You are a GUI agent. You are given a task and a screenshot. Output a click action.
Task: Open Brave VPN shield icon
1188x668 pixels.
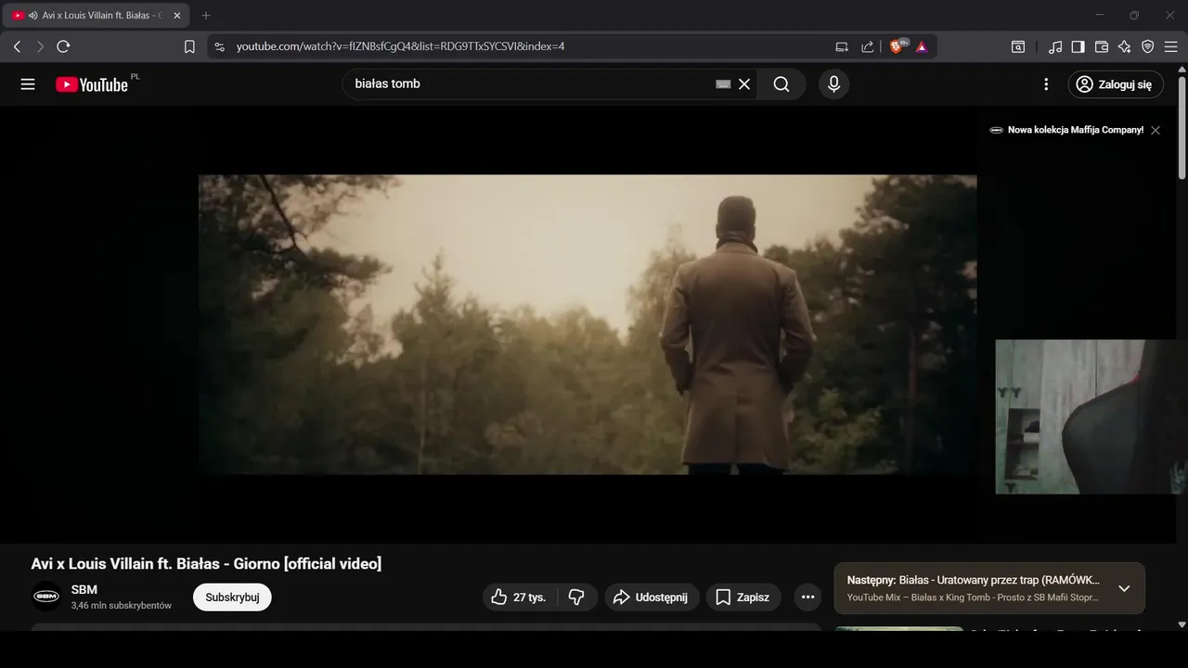click(1148, 46)
